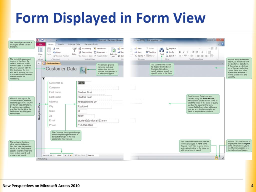
Task: Click the new blank record navigation button
Action: tap(71, 155)
